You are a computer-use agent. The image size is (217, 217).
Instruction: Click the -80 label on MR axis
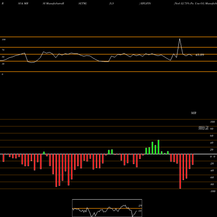tap(212, 184)
